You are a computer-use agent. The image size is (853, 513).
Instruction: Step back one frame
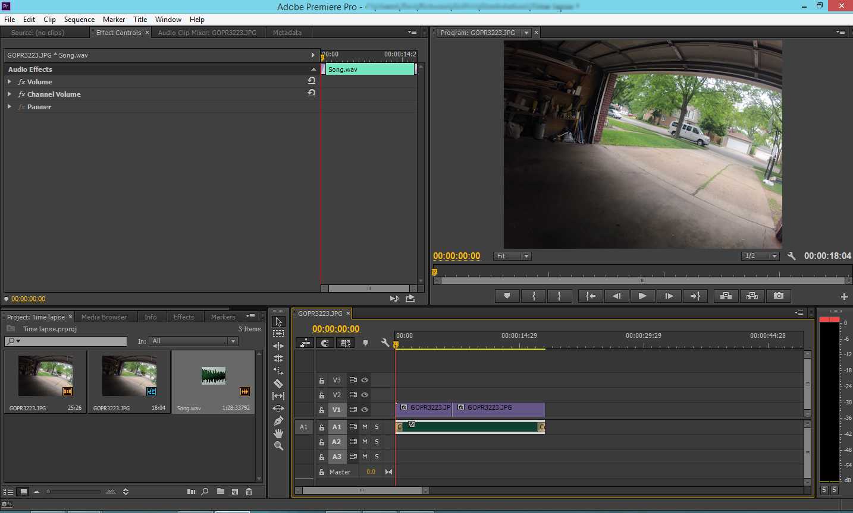pyautogui.click(x=616, y=296)
